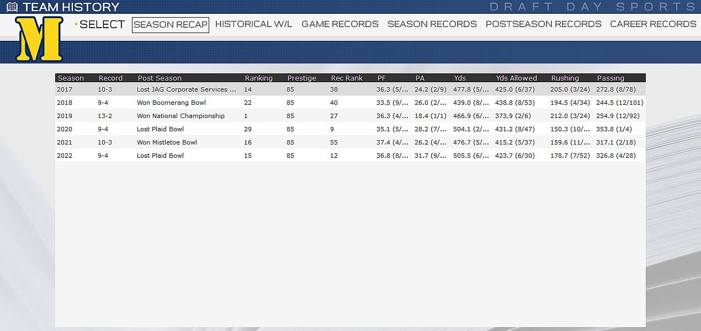Click passing value 272.8 (8/78)

616,89
